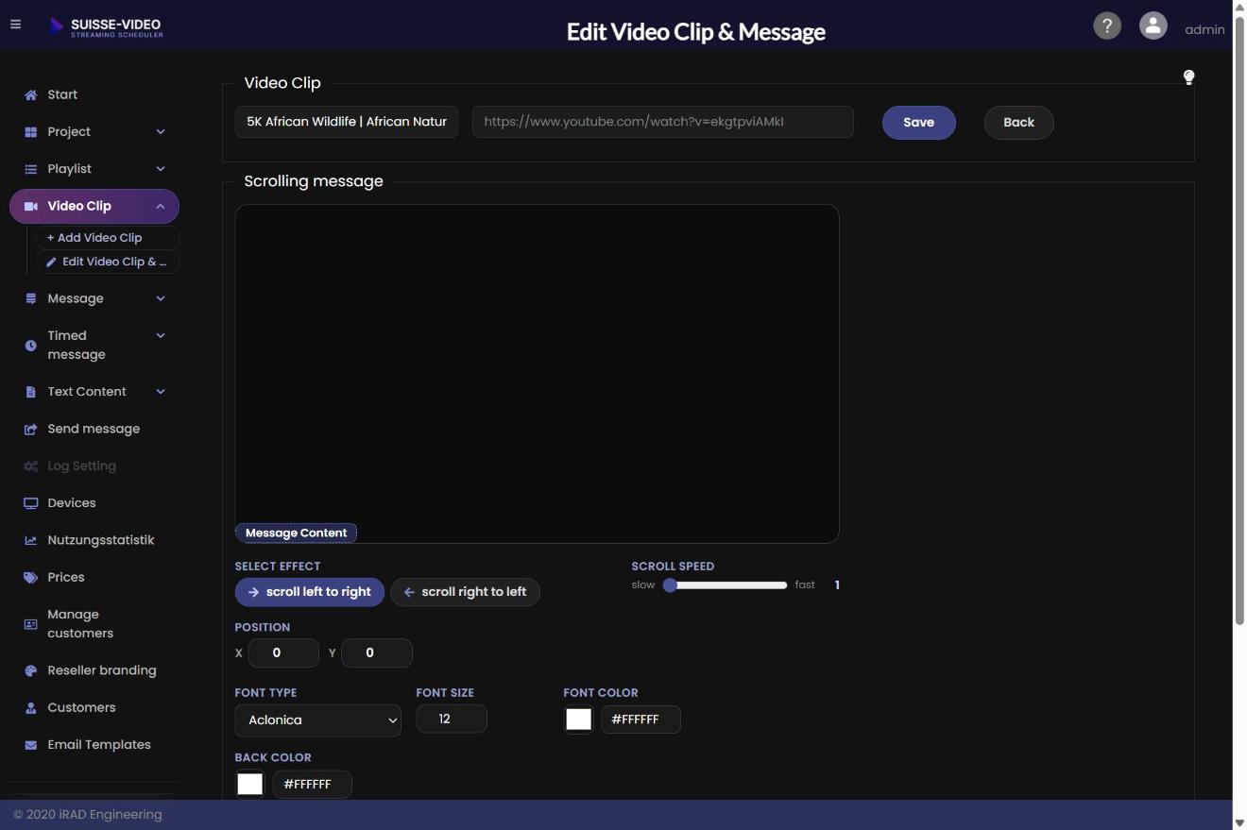Image resolution: width=1247 pixels, height=830 pixels.
Task: Click the Nutzungsstatistik chart icon
Action: click(30, 540)
